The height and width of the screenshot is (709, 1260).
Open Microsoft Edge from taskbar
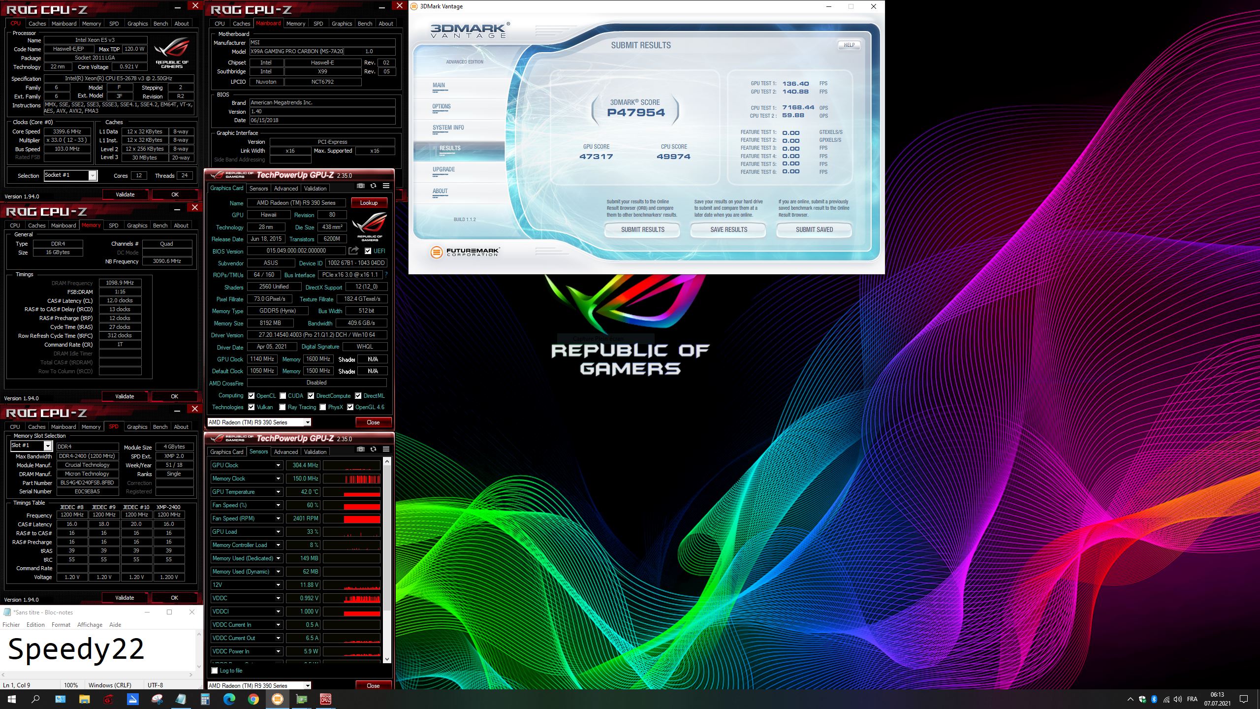point(229,699)
